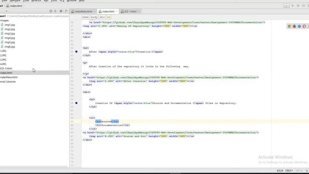Viewport: 309px width, 174px height.
Task: Click blue color marker on line 44
Action: click(76, 52)
